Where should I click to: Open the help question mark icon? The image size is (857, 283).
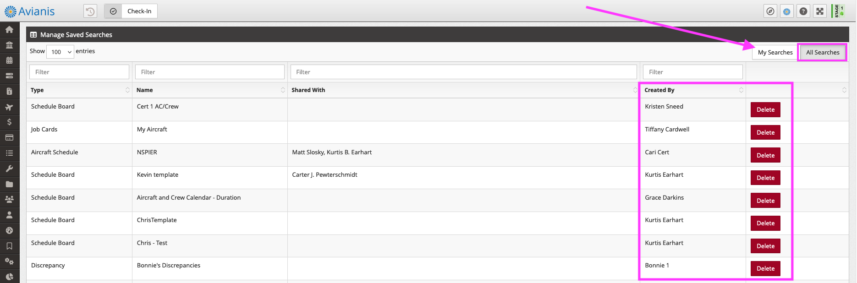[x=803, y=11]
